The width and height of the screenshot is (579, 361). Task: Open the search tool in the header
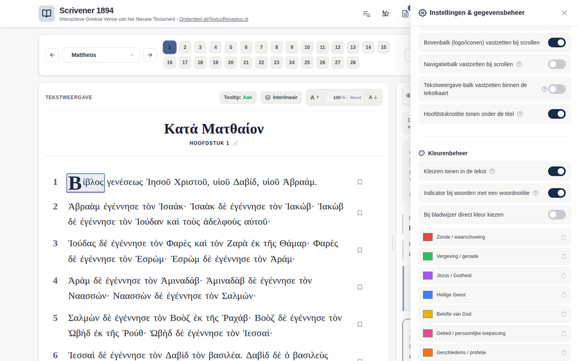366,14
